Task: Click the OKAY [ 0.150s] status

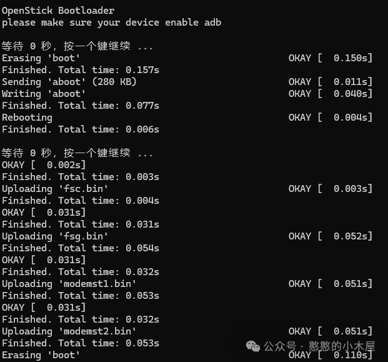Action: 331,58
